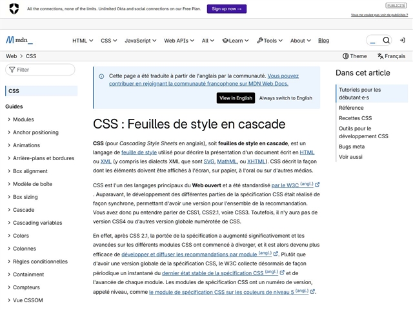Jump to Recettes CSS section
413x310 pixels.
356,118
